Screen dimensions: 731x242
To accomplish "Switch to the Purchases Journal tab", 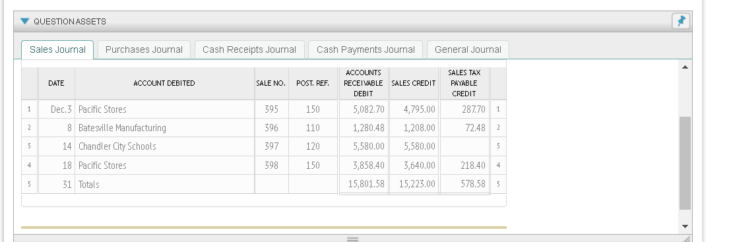I will tap(144, 49).
